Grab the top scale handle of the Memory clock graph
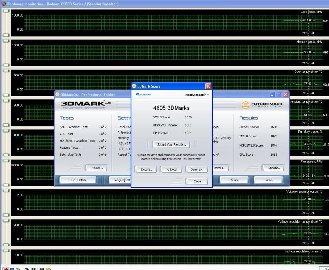The height and width of the screenshot is (270, 329). pyautogui.click(x=6, y=41)
